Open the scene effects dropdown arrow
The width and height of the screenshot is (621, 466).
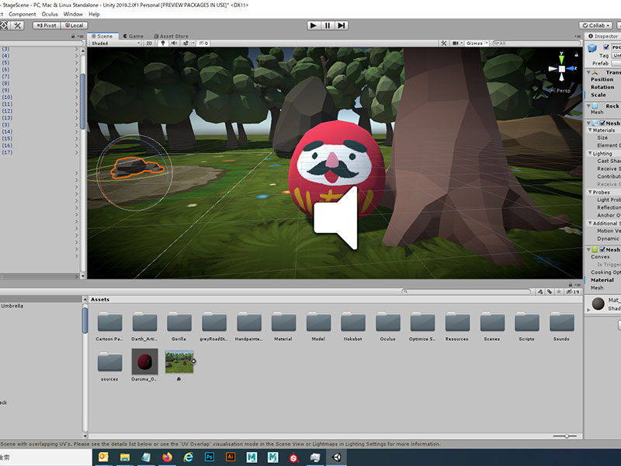[x=193, y=43]
